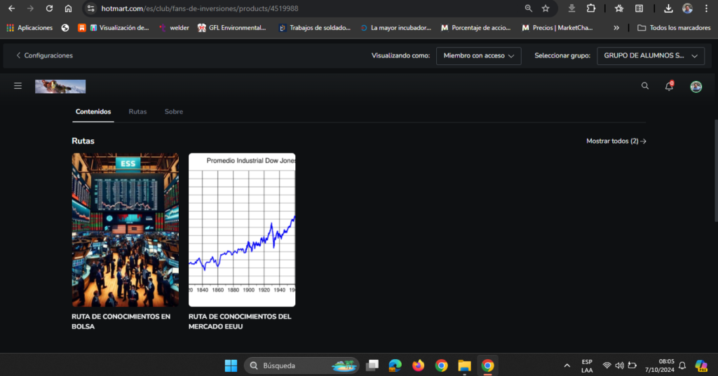Click the 'Mostrar todos (2)' link

coord(616,141)
